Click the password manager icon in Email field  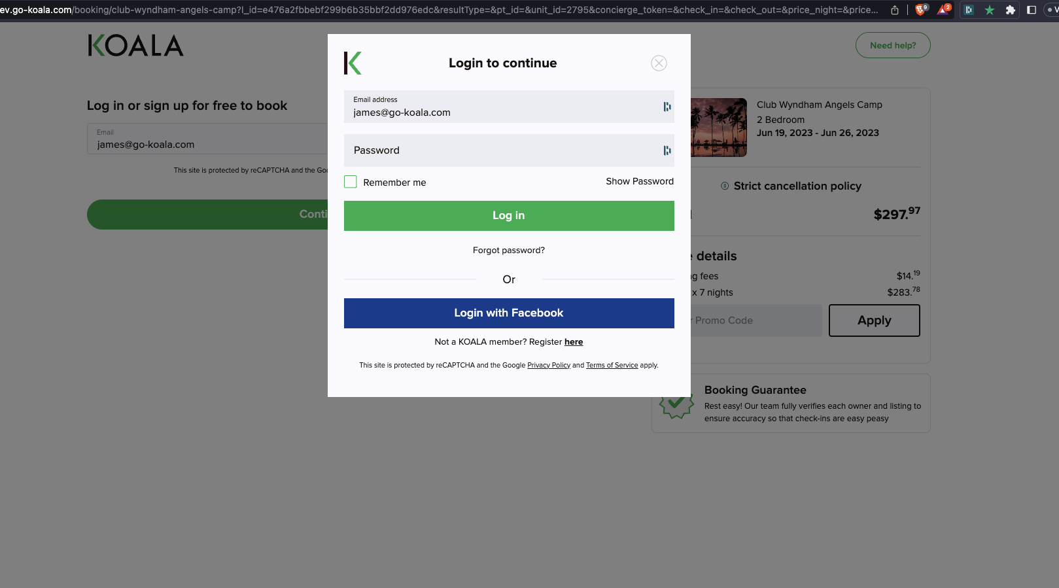coord(667,107)
